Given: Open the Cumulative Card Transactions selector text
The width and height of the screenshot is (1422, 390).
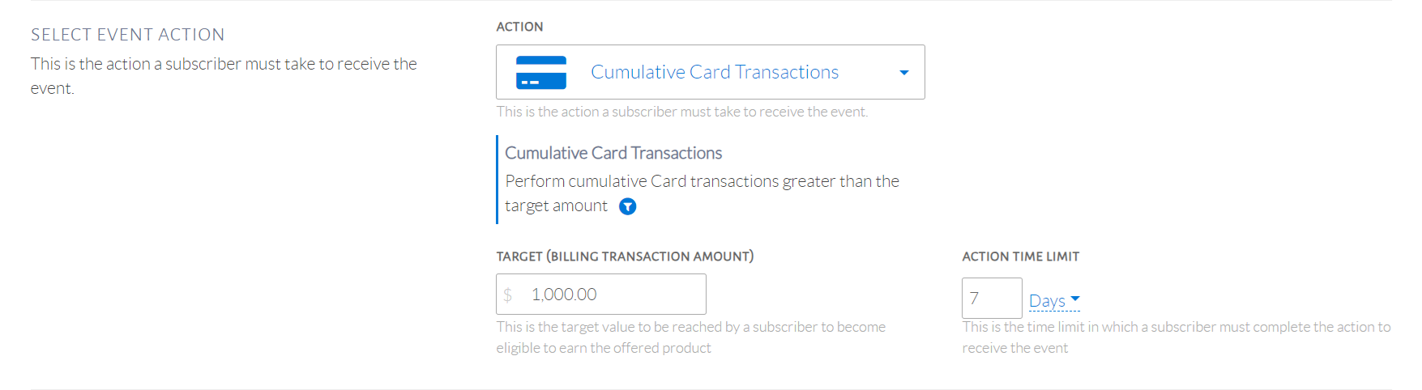Looking at the screenshot, I should coord(714,73).
